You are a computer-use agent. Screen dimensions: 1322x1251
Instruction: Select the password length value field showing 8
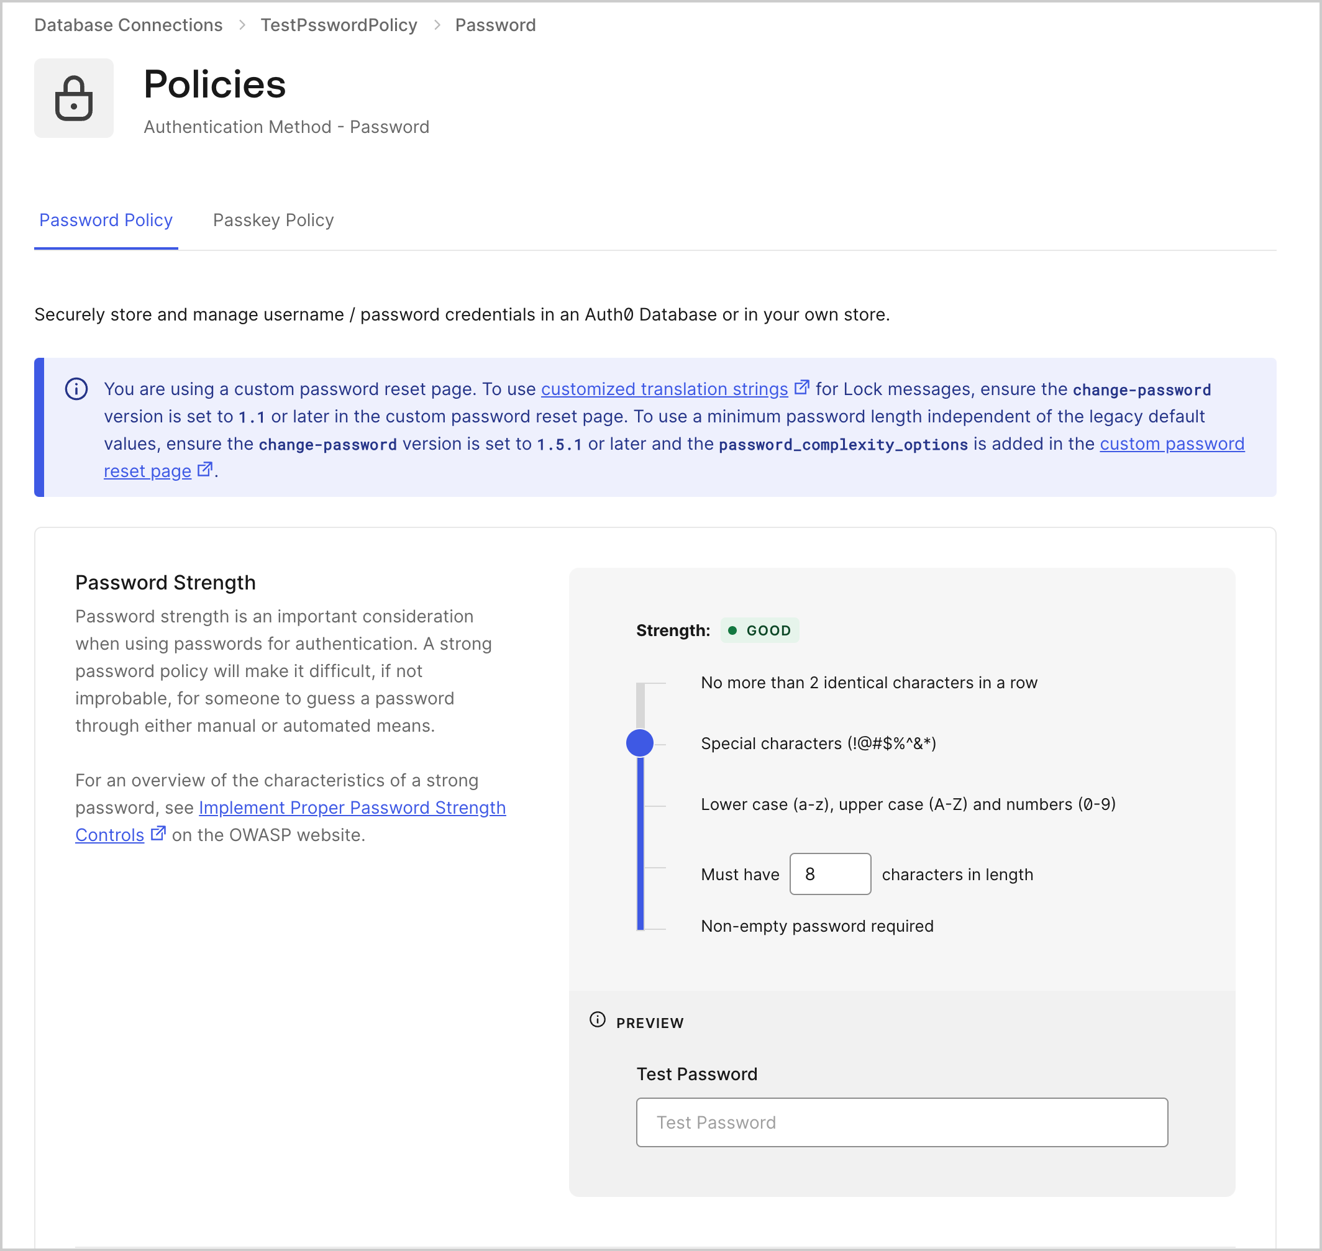[829, 873]
